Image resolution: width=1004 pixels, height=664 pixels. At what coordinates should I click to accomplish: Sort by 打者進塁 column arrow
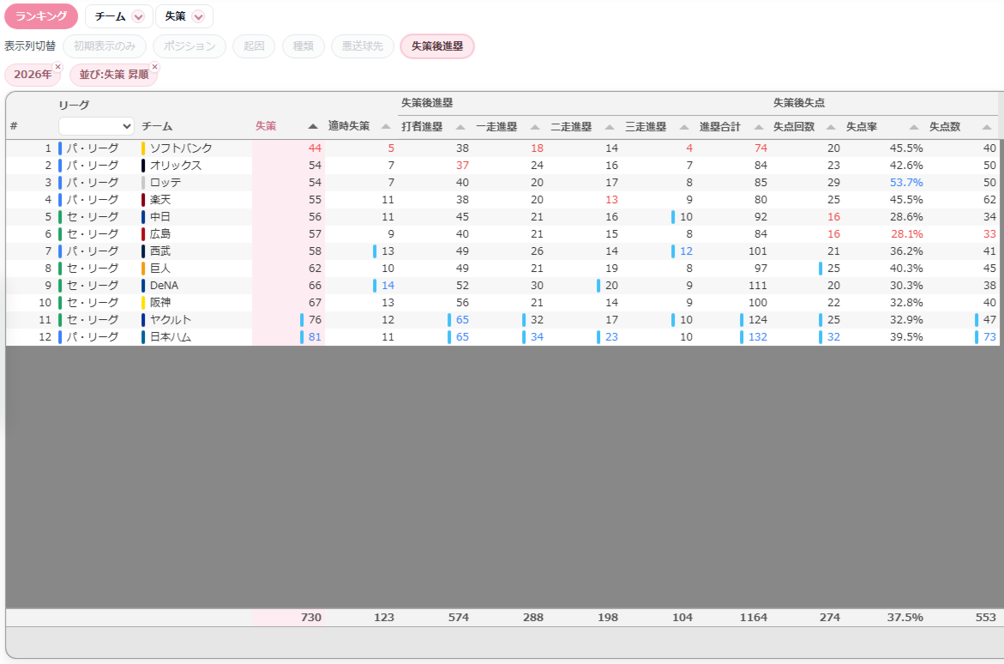(x=460, y=127)
